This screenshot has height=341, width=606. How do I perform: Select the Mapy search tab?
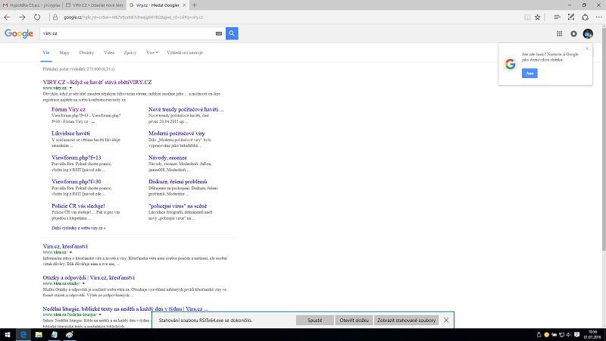[x=64, y=52]
